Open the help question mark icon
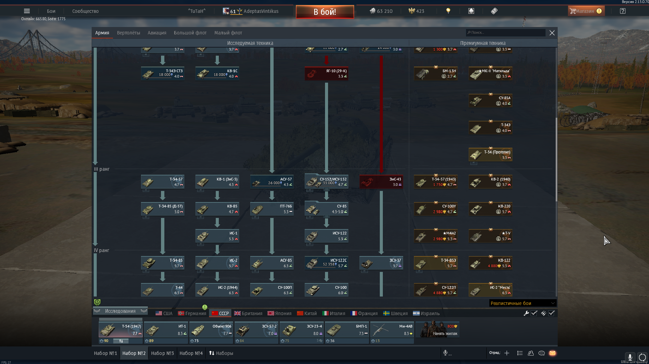 [623, 11]
